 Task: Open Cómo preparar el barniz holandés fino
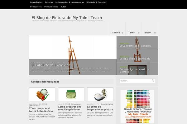click(x=41, y=110)
